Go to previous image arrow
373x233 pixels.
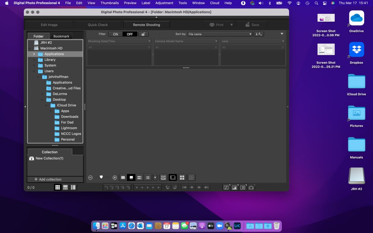(192, 187)
